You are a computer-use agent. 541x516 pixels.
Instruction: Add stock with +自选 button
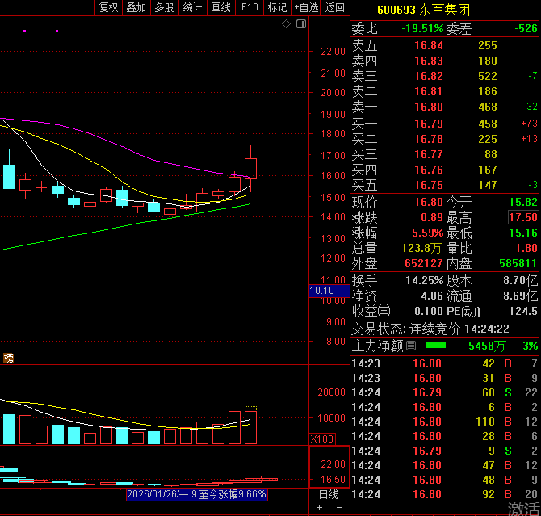click(306, 7)
